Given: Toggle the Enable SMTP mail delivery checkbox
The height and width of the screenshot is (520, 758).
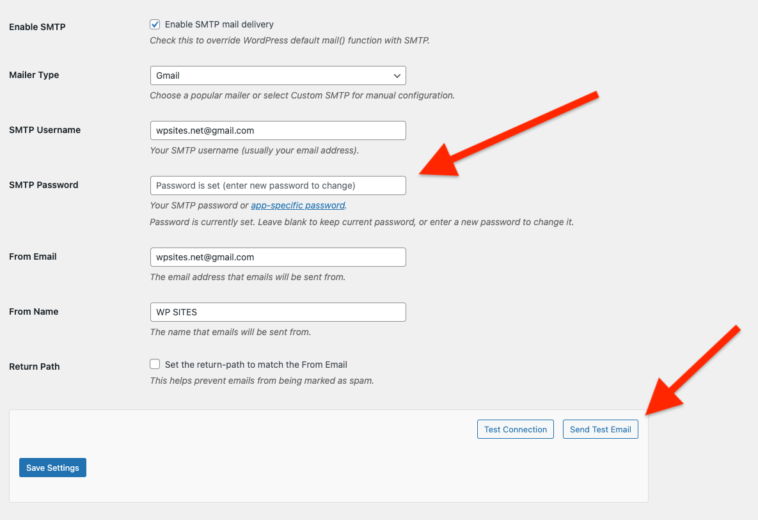Looking at the screenshot, I should pos(155,24).
